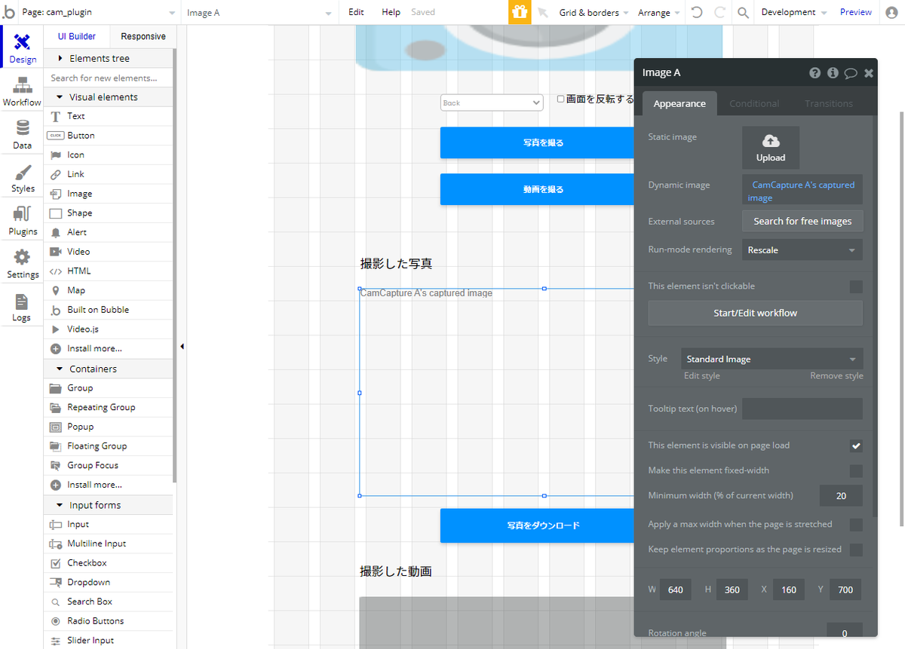The width and height of the screenshot is (905, 649).
Task: Click the Remove style link
Action: tap(836, 376)
